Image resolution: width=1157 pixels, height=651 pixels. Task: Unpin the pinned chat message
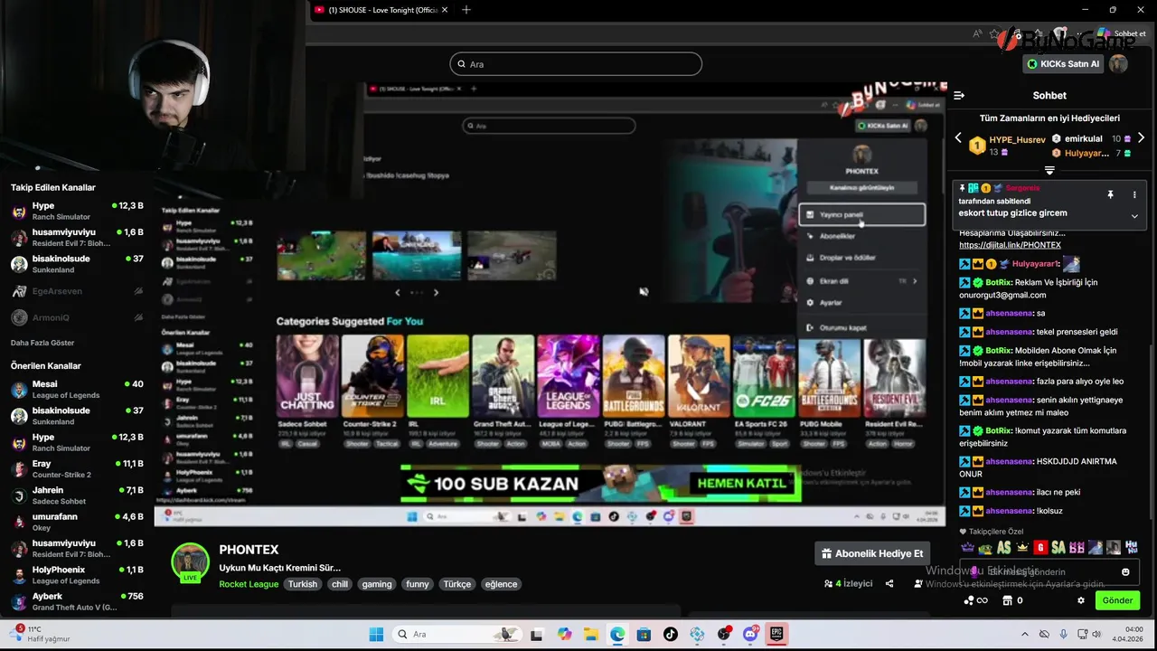(x=1110, y=194)
